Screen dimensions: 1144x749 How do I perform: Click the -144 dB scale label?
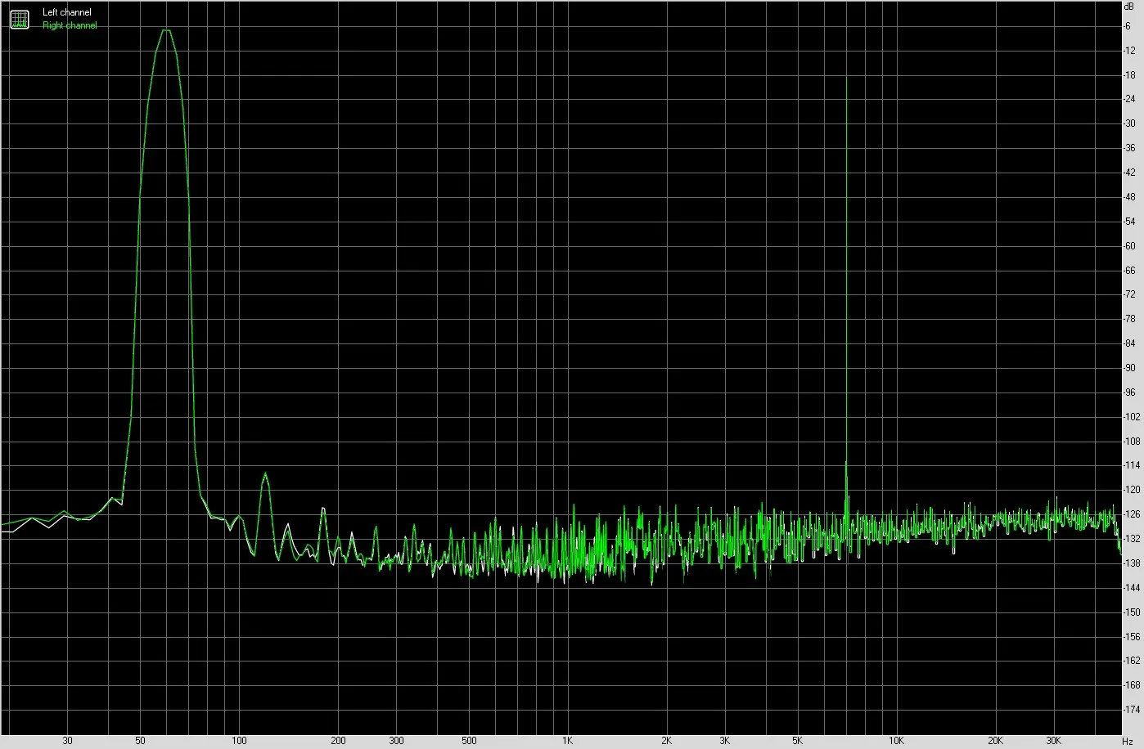(1132, 588)
